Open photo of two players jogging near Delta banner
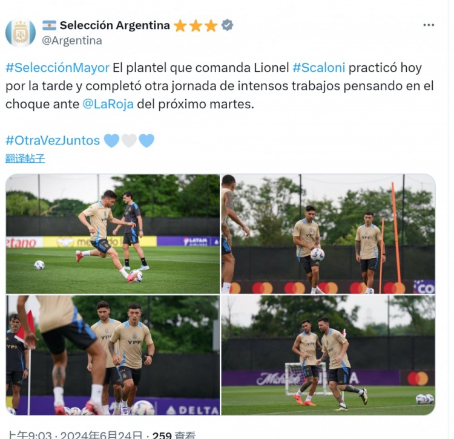The height and width of the screenshot is (439, 454). coord(113,355)
